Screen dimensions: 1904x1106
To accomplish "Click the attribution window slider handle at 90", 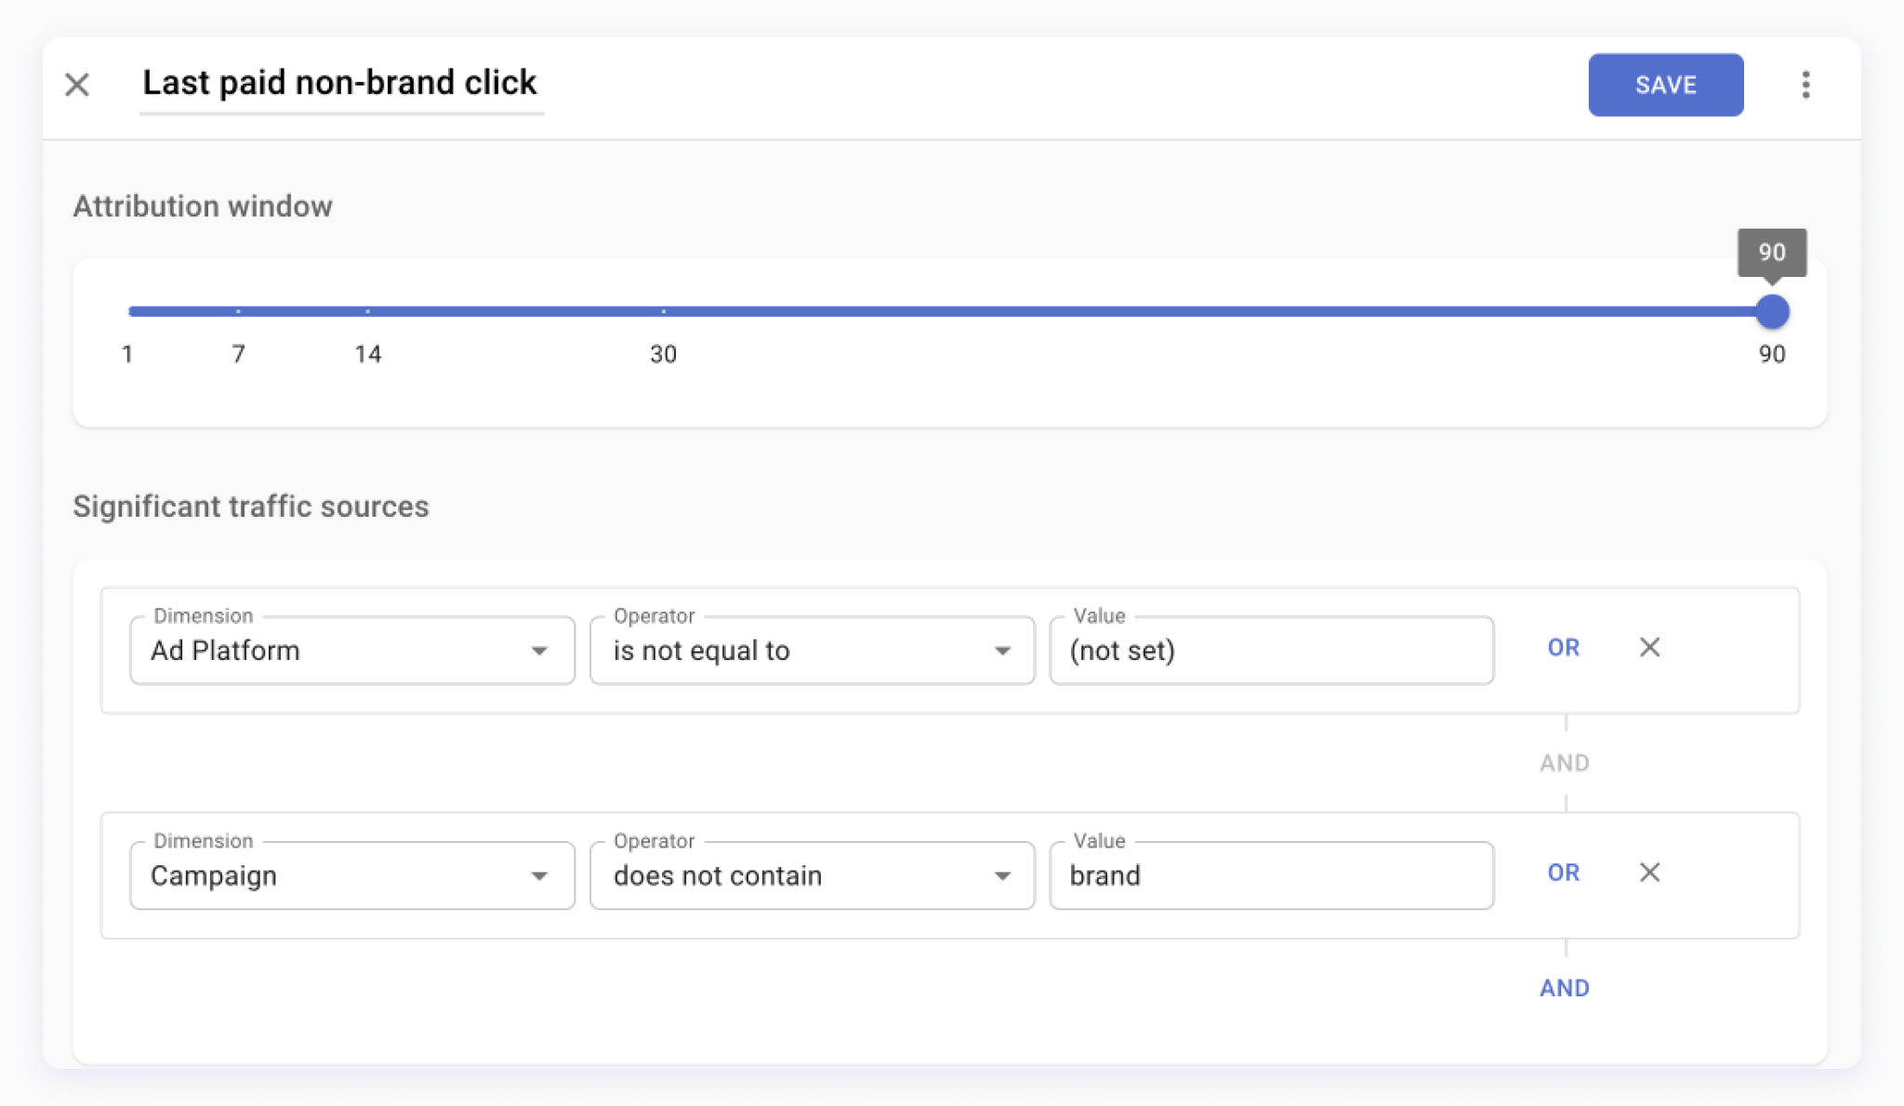I will 1772,311.
